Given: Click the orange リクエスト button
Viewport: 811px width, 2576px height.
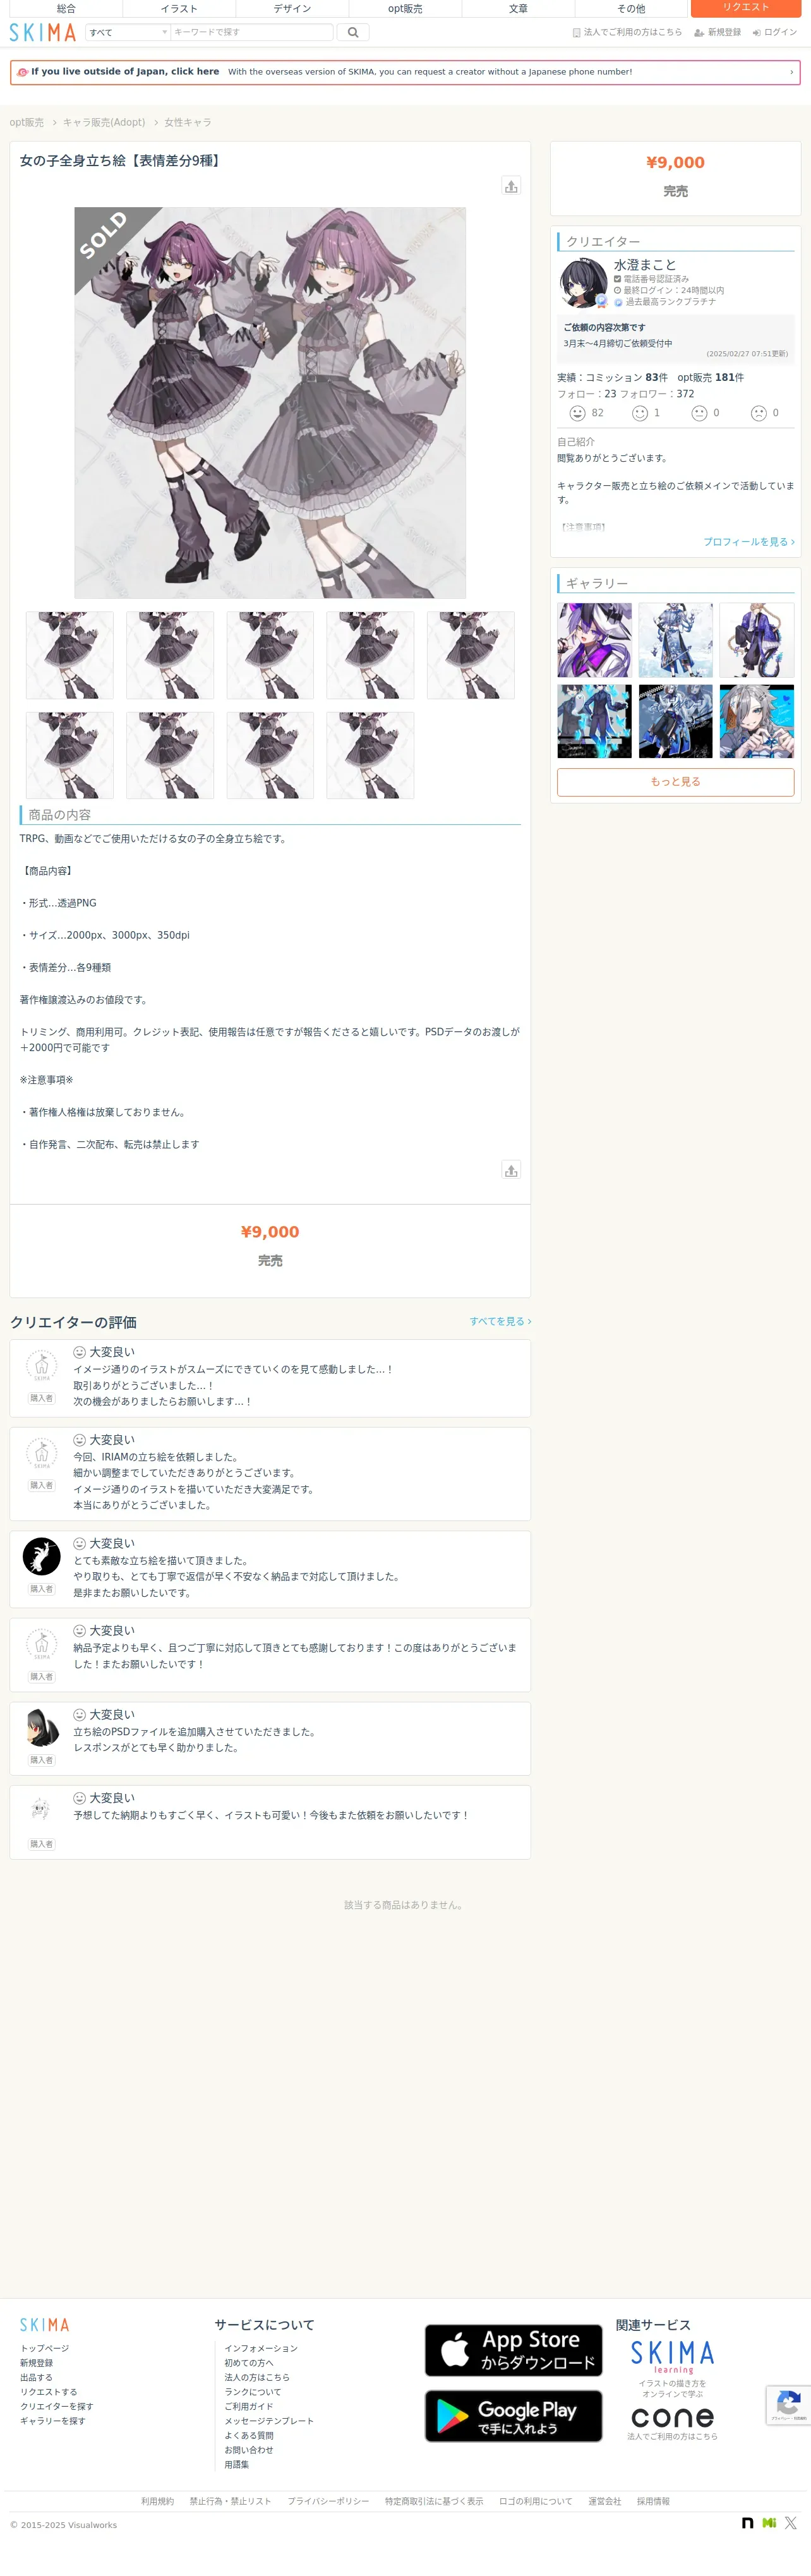Looking at the screenshot, I should (x=745, y=8).
